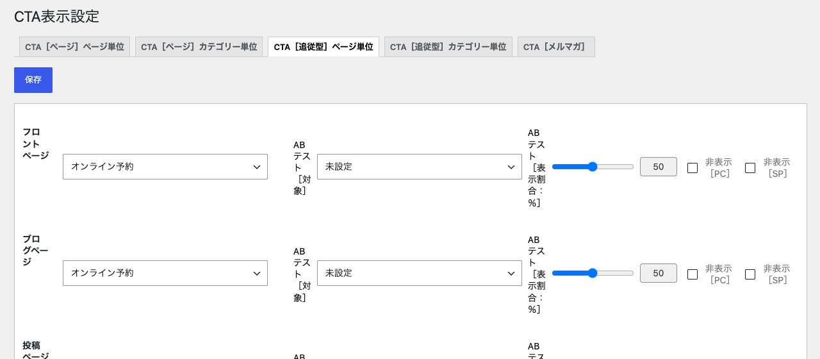Image resolution: width=820 pixels, height=359 pixels.
Task: Go to CTA［追従型］カテゴリー単位 tab
Action: pyautogui.click(x=448, y=47)
